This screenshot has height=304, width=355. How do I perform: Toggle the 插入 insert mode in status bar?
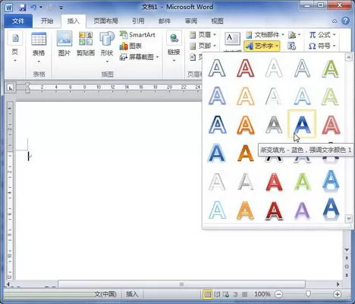click(x=132, y=294)
